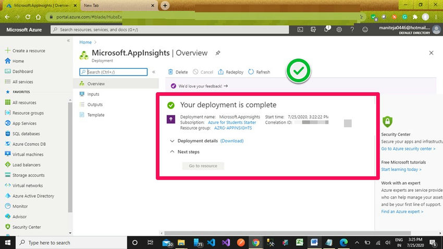443x249 pixels.
Task: Click the Cloud Shell icon in header
Action: (300, 30)
